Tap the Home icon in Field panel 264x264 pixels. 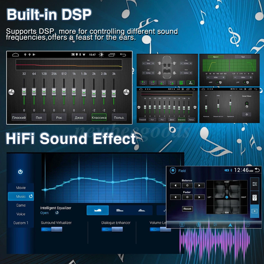(x=173, y=171)
